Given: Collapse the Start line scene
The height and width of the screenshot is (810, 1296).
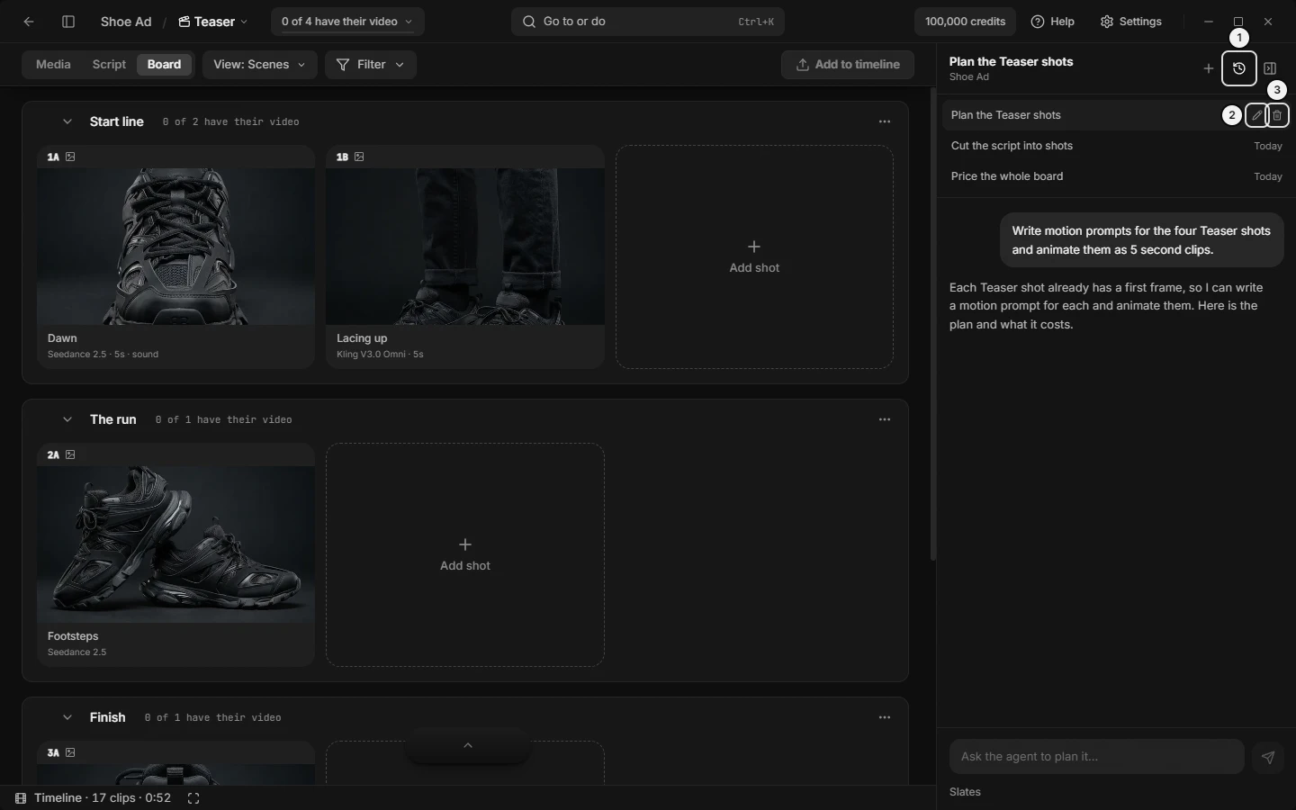Looking at the screenshot, I should 67,121.
